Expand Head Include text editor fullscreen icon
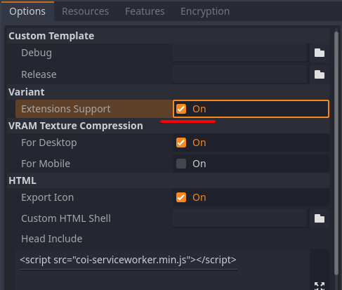The height and width of the screenshot is (290, 342). click(x=320, y=286)
